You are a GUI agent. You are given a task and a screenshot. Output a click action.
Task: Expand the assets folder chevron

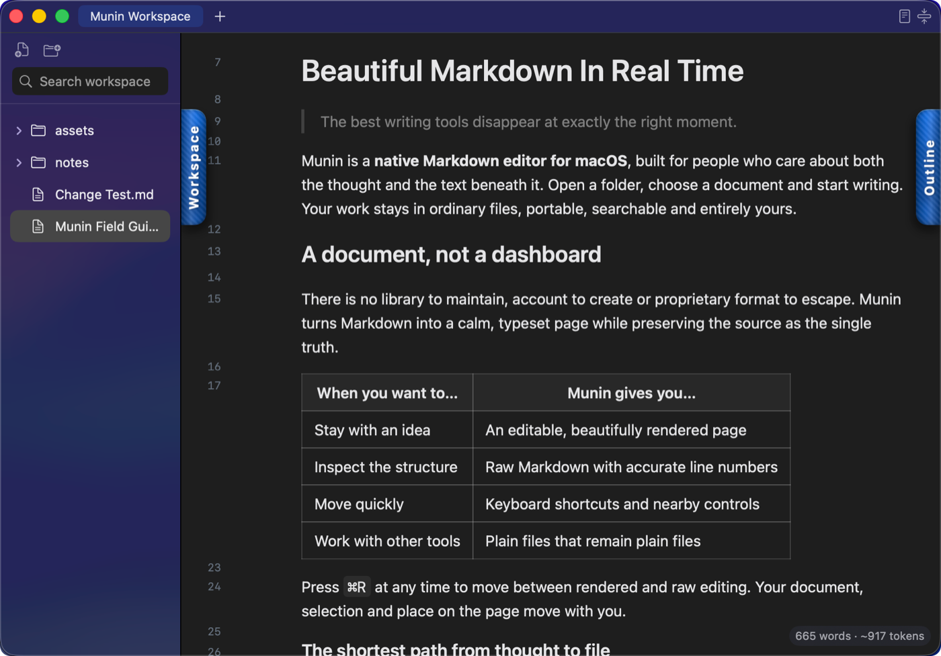[19, 130]
